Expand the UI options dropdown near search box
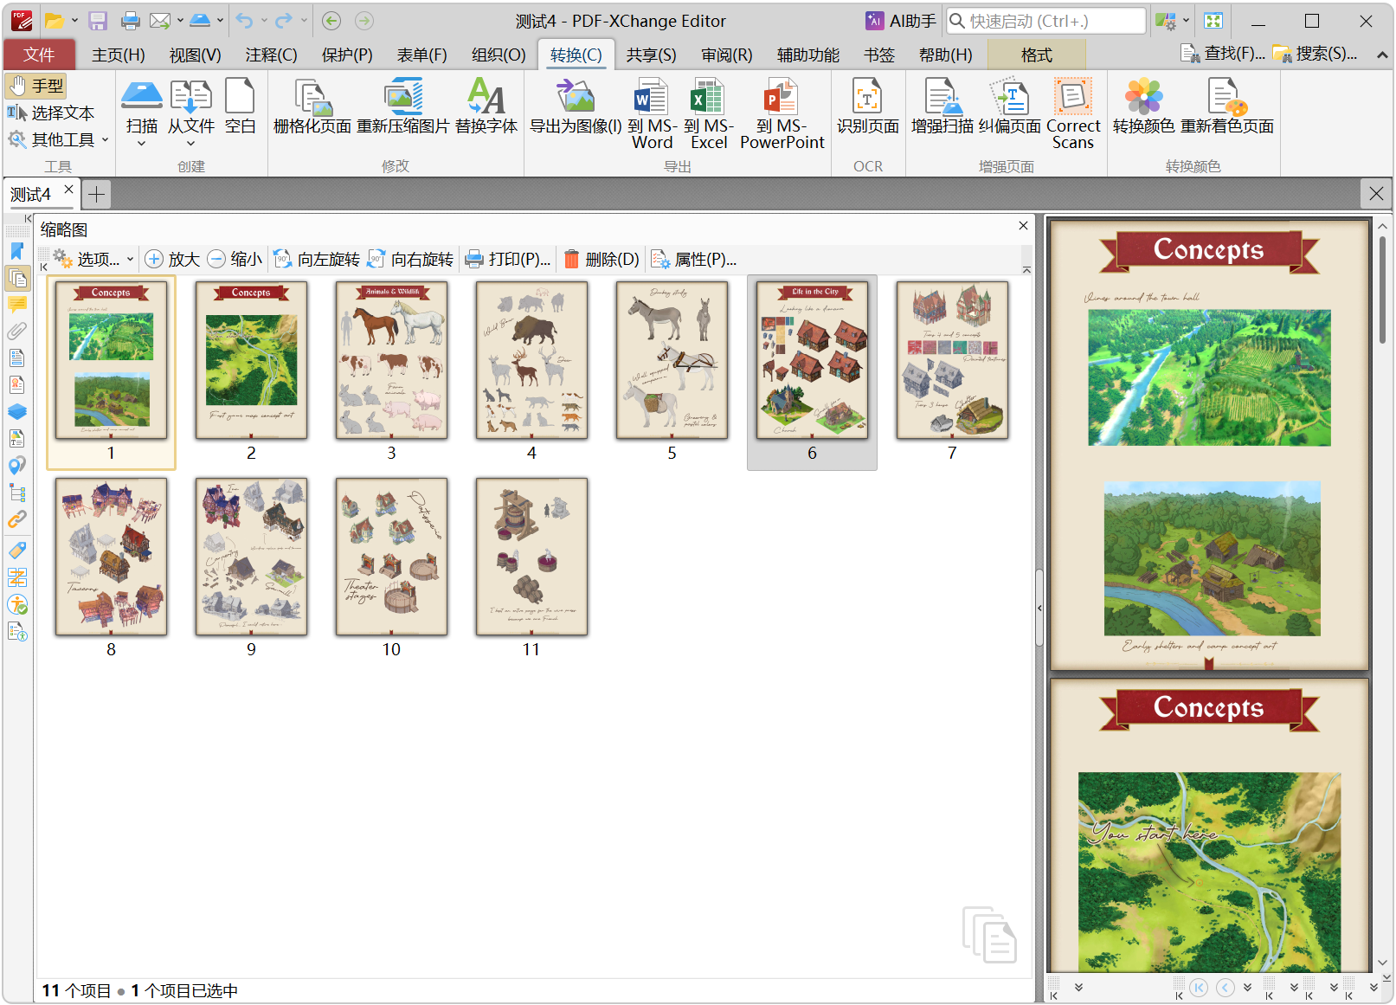 [x=1187, y=21]
